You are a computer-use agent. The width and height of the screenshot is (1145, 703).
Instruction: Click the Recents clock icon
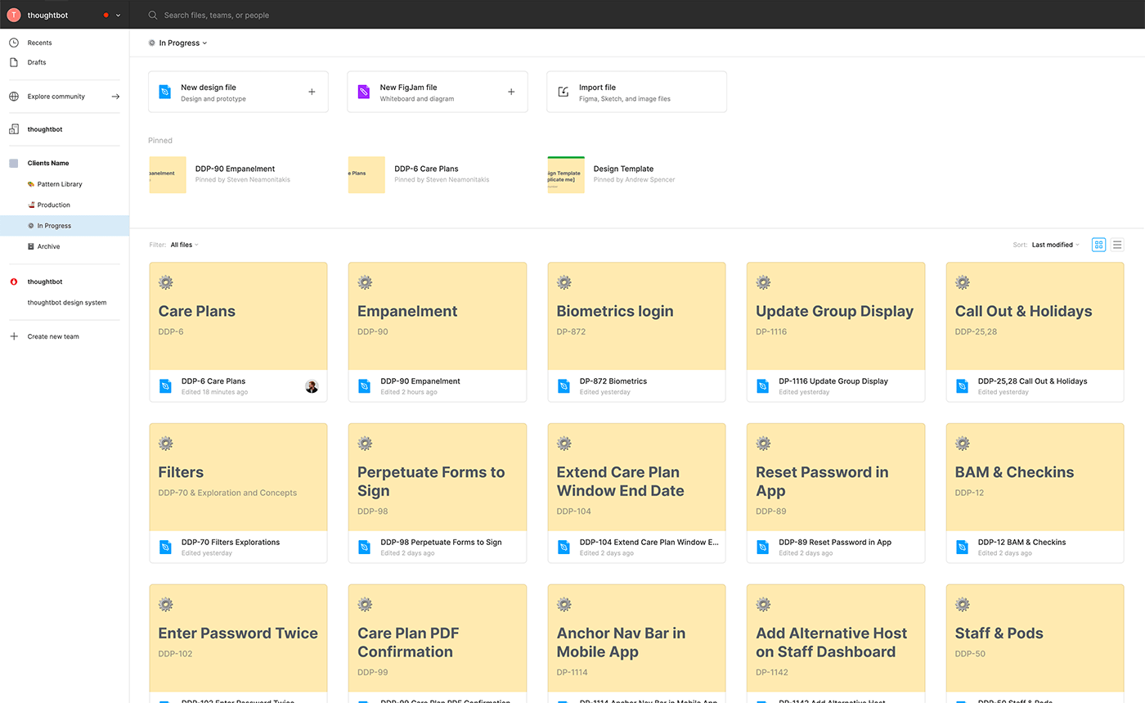[14, 43]
